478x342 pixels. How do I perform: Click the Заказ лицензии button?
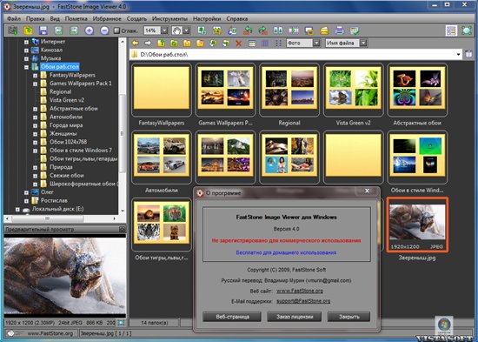click(294, 317)
